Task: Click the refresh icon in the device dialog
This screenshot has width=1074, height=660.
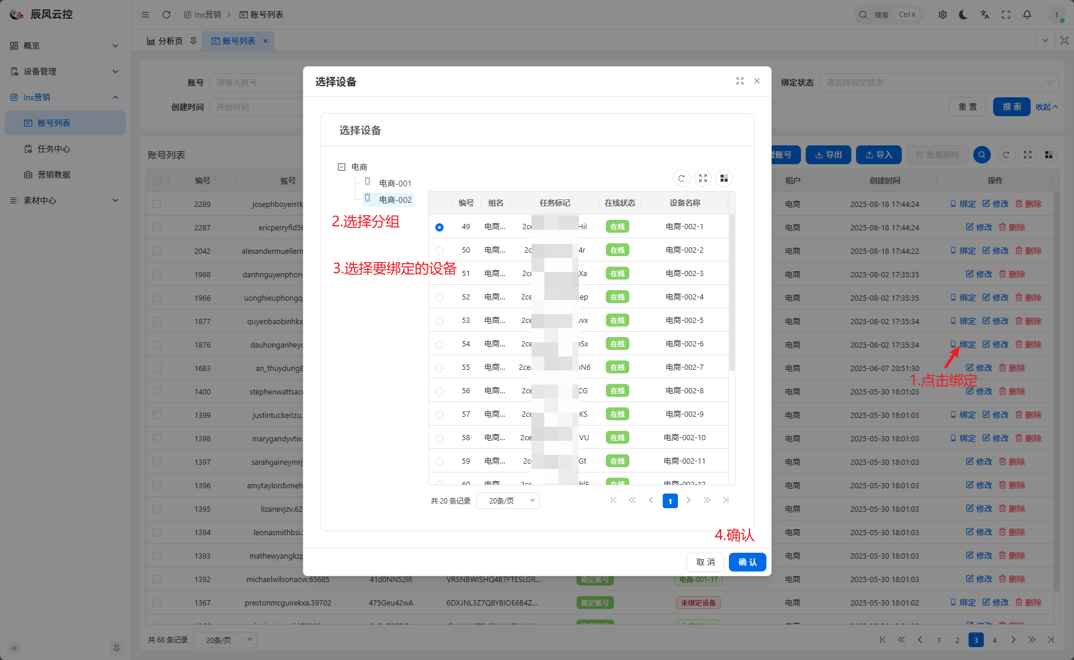Action: [681, 178]
